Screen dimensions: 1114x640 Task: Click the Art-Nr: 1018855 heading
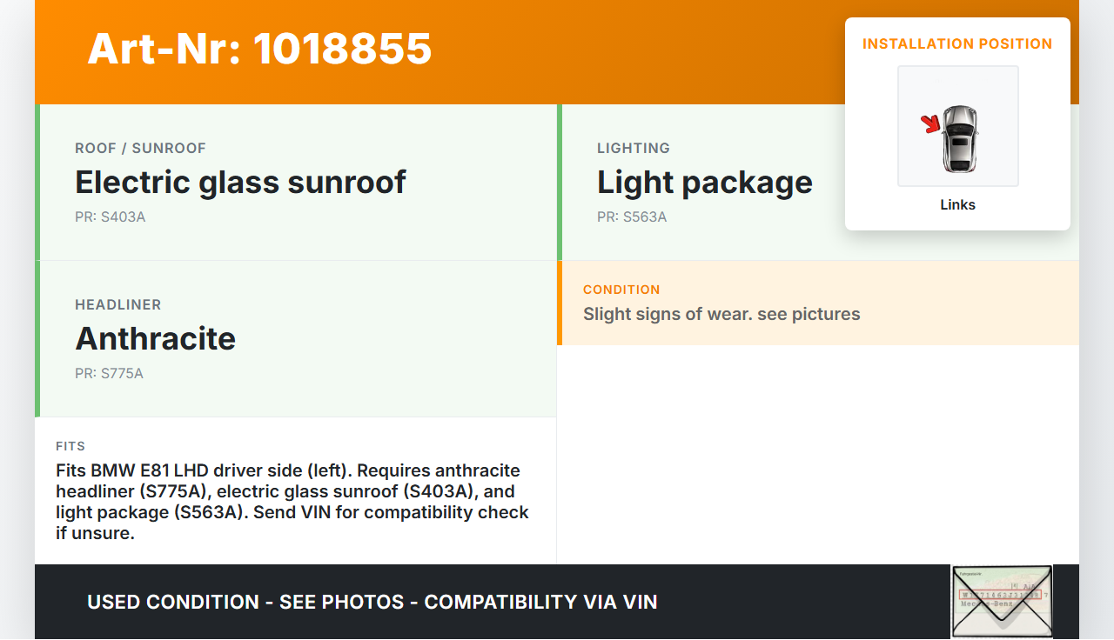point(259,49)
